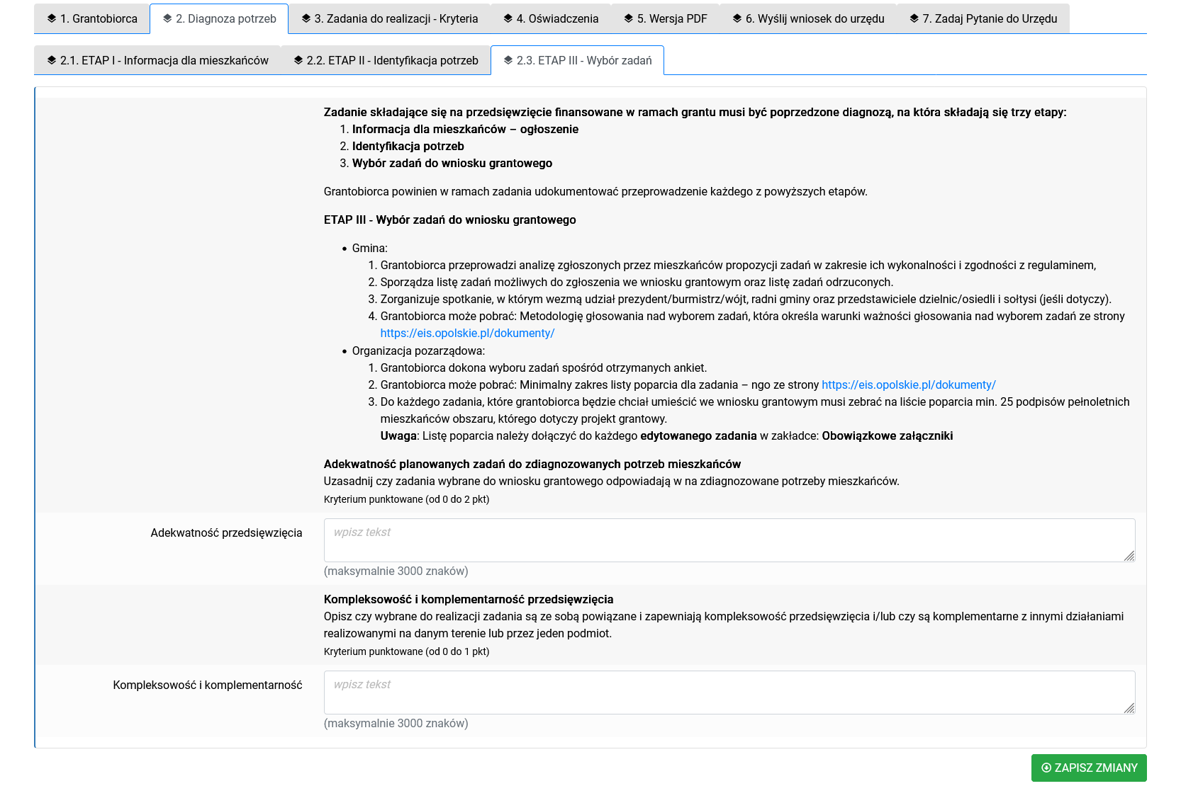The height and width of the screenshot is (786, 1181).
Task: Grab resize handle of Kompleksowość text area
Action: click(x=1129, y=708)
